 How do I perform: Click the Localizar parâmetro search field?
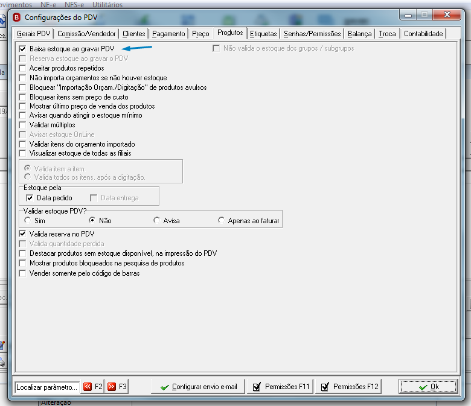(47, 387)
